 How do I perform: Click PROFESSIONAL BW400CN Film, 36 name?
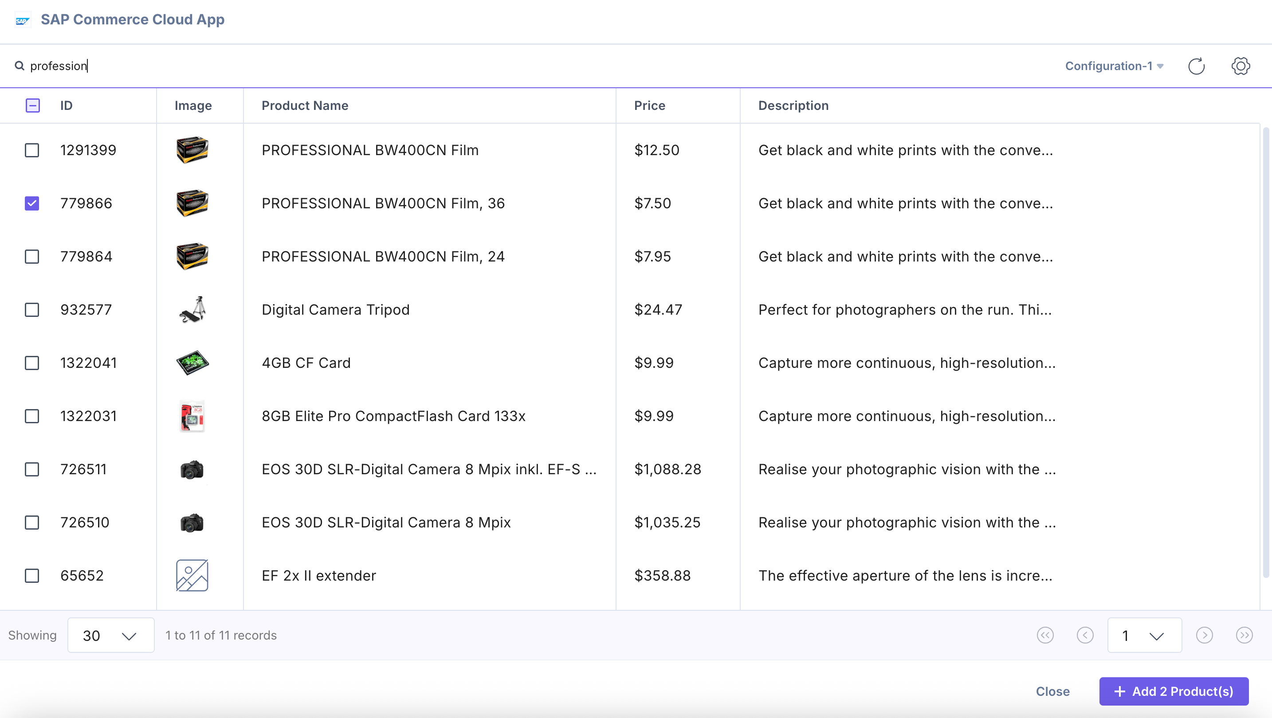383,203
